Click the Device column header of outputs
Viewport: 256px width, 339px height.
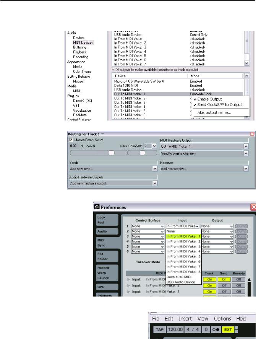(150, 76)
